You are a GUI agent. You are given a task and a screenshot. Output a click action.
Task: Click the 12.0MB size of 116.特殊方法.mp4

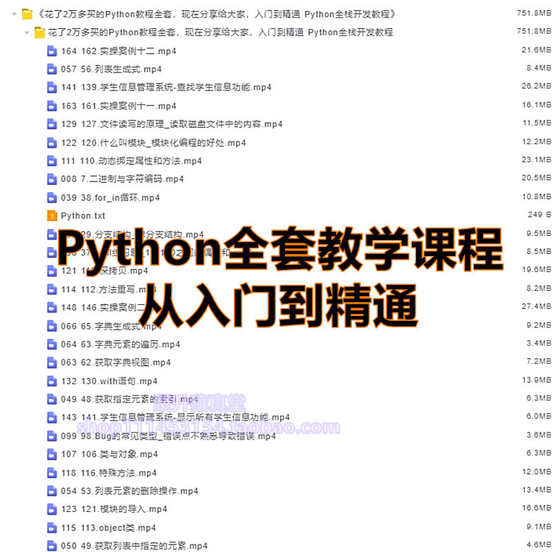click(537, 472)
